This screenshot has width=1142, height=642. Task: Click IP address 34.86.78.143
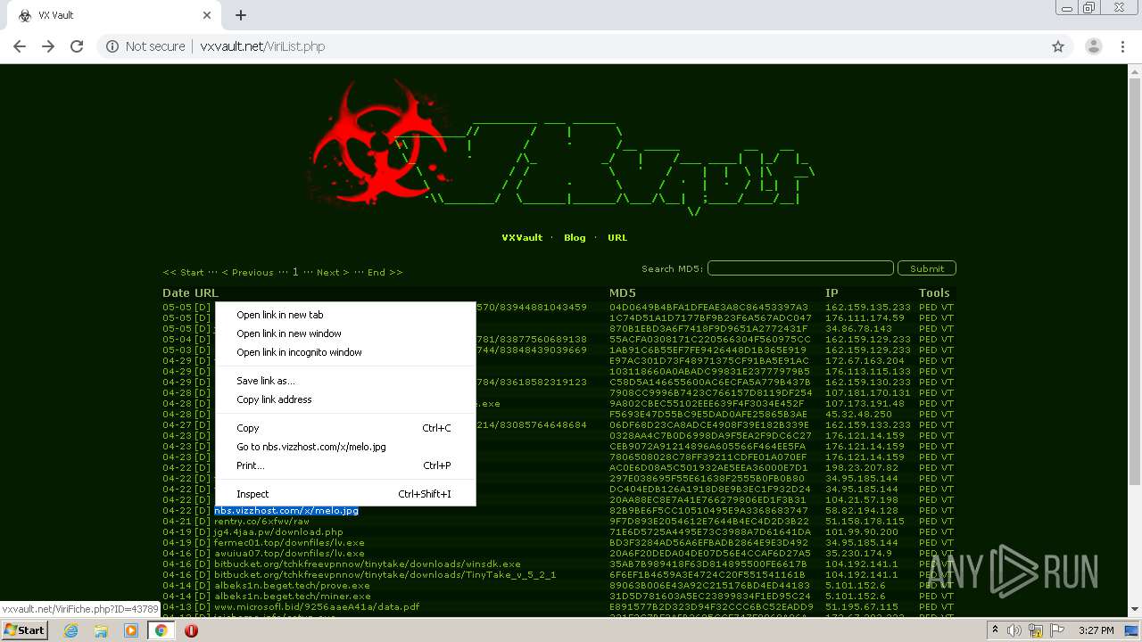tap(860, 329)
